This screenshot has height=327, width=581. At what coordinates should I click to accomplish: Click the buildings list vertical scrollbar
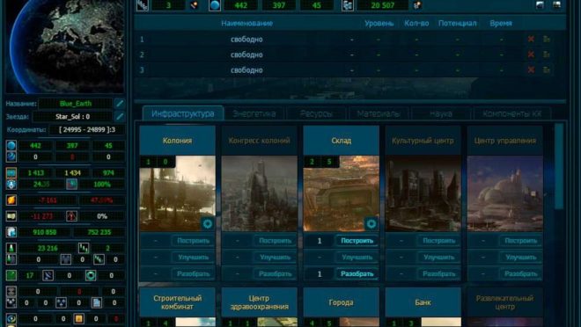(x=559, y=166)
